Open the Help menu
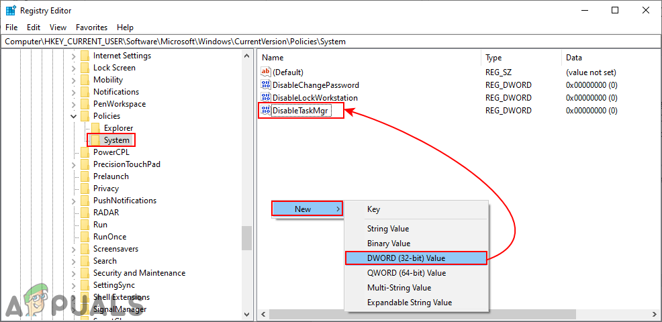The width and height of the screenshot is (662, 322). [125, 28]
